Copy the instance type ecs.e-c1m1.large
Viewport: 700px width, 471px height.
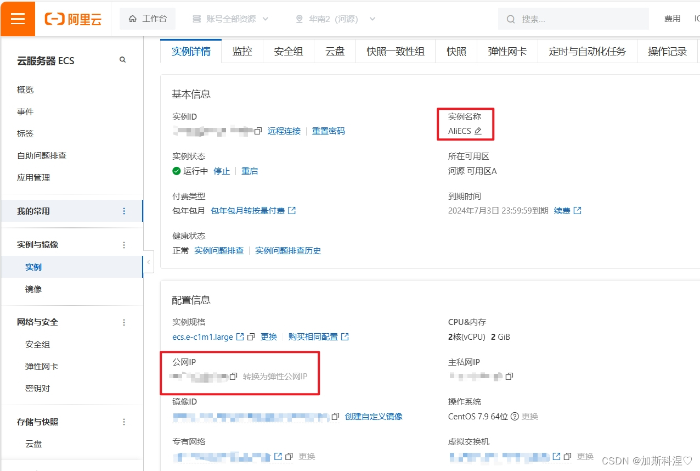tap(251, 337)
